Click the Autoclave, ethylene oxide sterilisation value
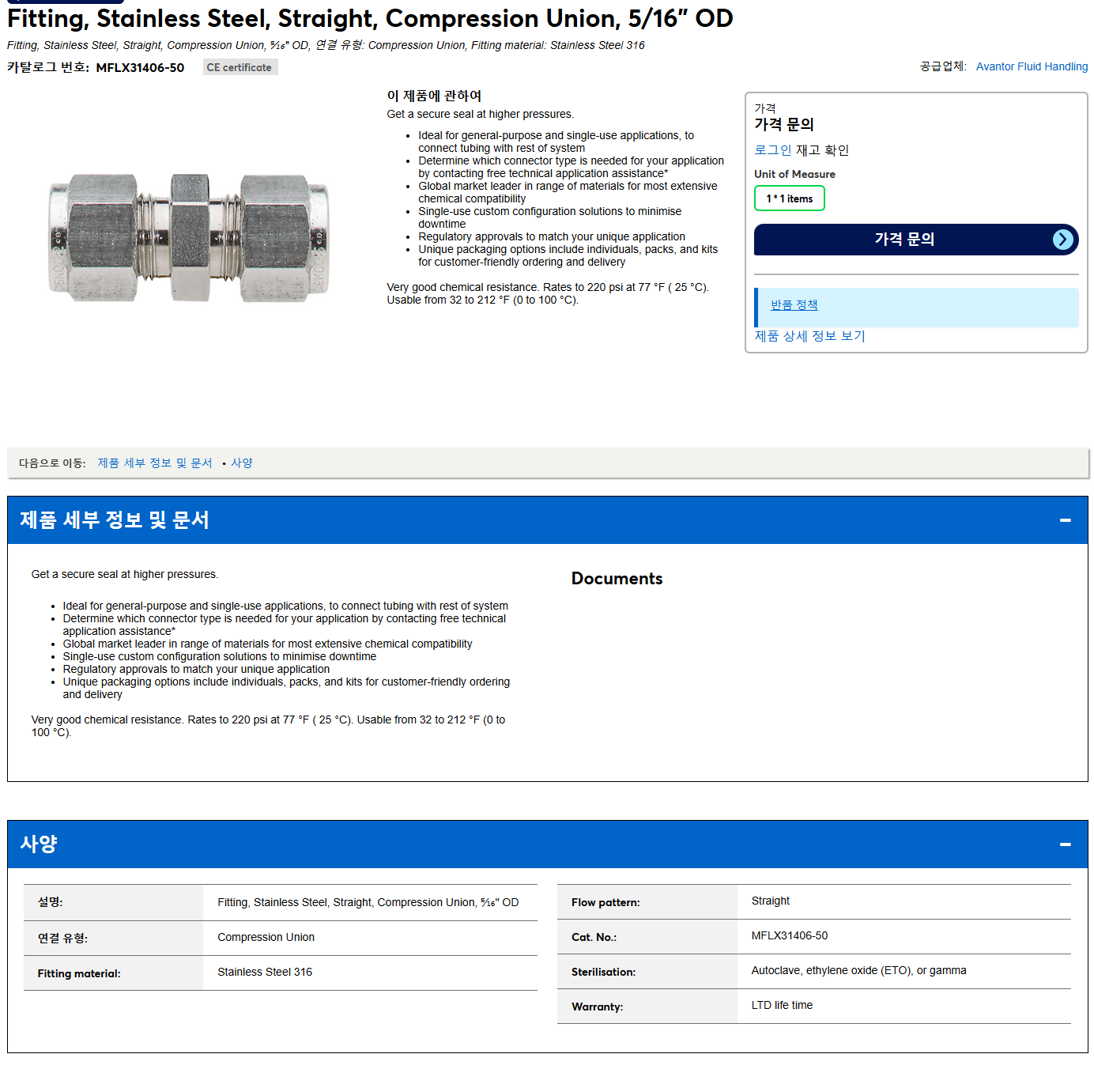The image size is (1094, 1069). point(858,970)
